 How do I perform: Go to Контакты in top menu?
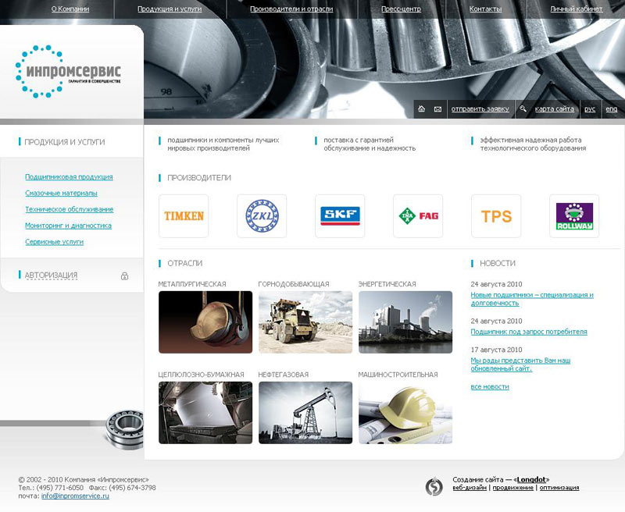[485, 9]
